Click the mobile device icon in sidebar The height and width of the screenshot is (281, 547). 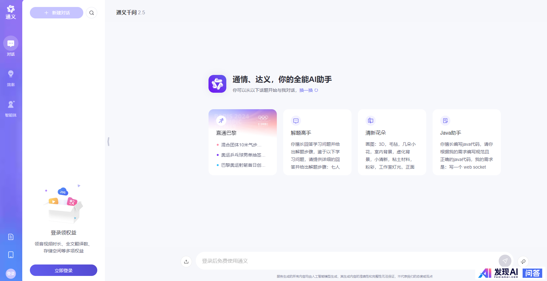11,255
